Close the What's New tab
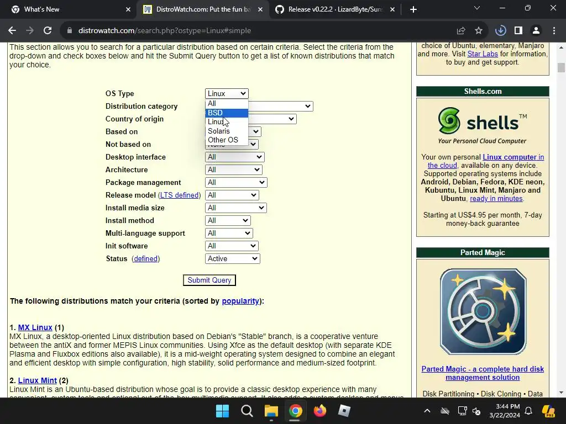 [x=128, y=9]
